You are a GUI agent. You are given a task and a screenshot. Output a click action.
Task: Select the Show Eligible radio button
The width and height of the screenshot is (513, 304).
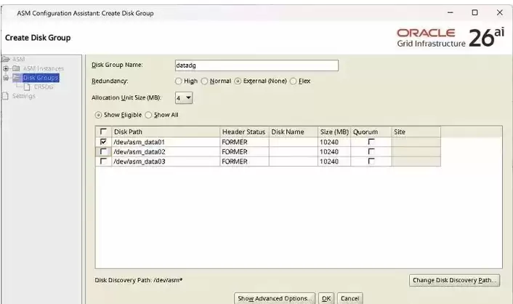[x=98, y=115]
